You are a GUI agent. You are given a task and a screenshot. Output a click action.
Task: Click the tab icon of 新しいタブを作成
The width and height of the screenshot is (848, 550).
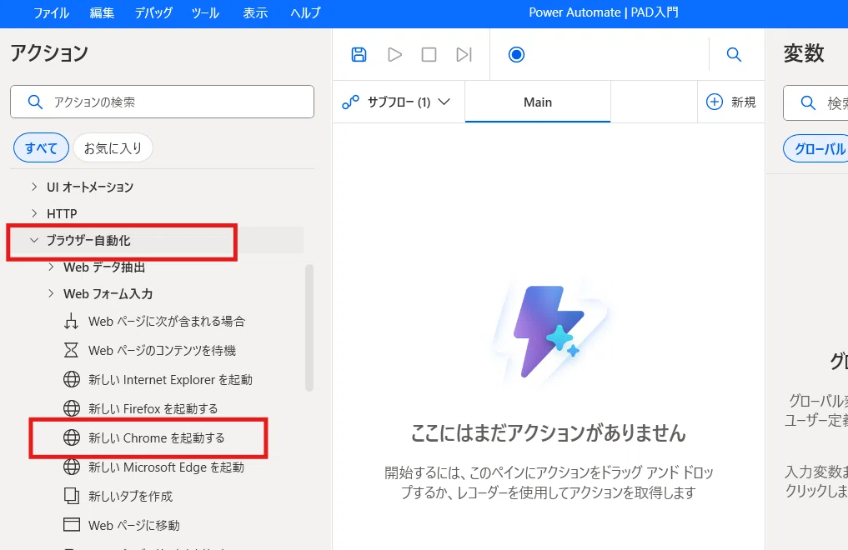pos(72,496)
